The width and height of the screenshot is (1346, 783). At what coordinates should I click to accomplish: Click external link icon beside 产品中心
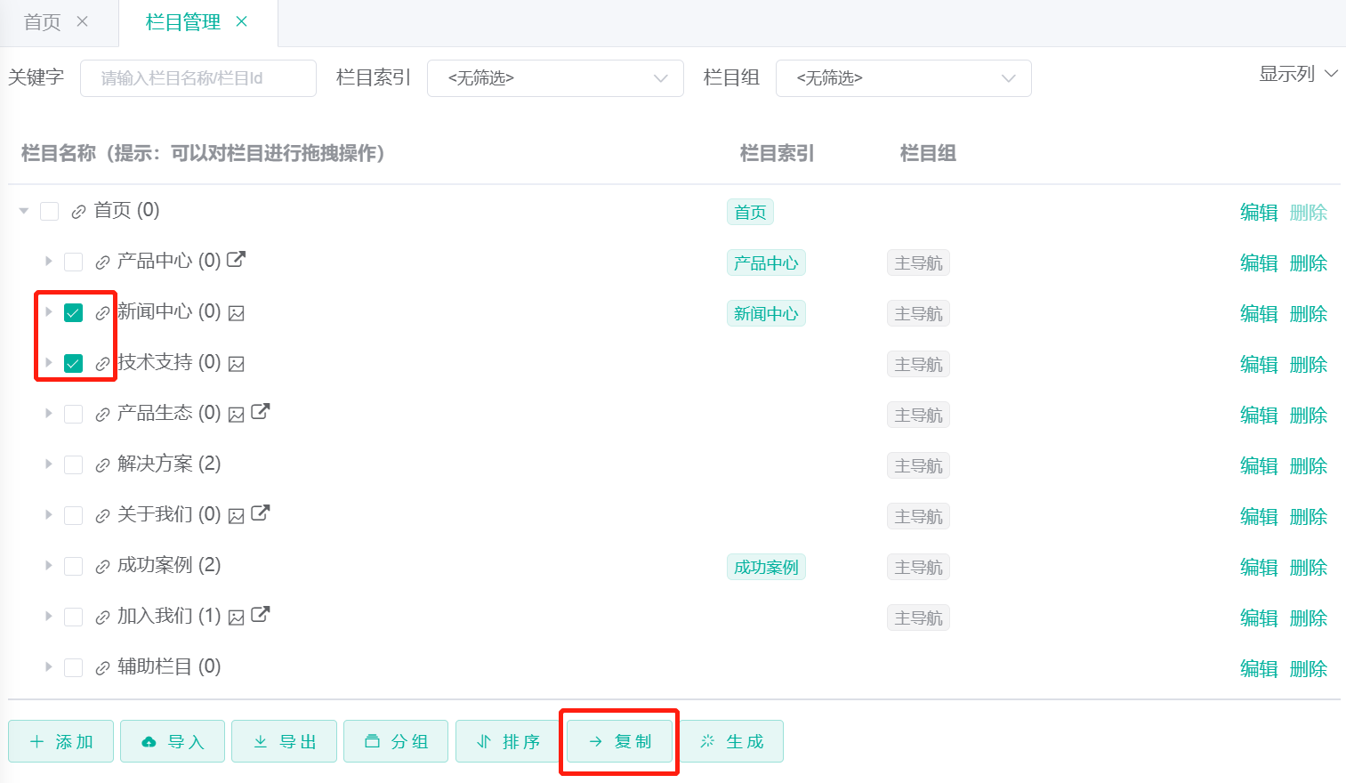coord(236,260)
